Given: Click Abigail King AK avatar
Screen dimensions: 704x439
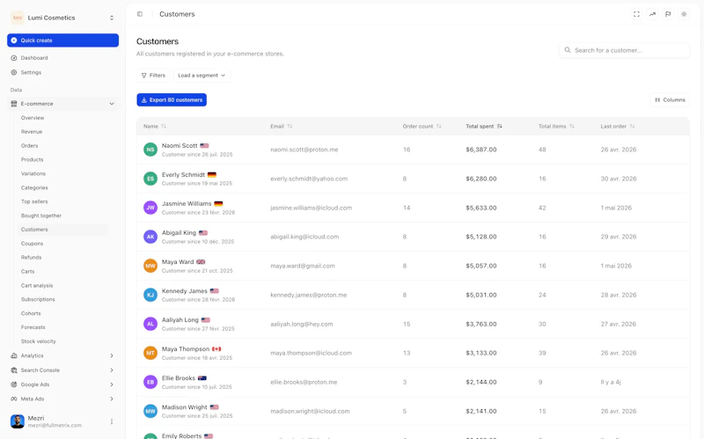Looking at the screenshot, I should [150, 237].
